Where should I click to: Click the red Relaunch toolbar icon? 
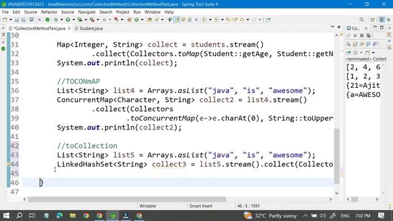click(116, 20)
